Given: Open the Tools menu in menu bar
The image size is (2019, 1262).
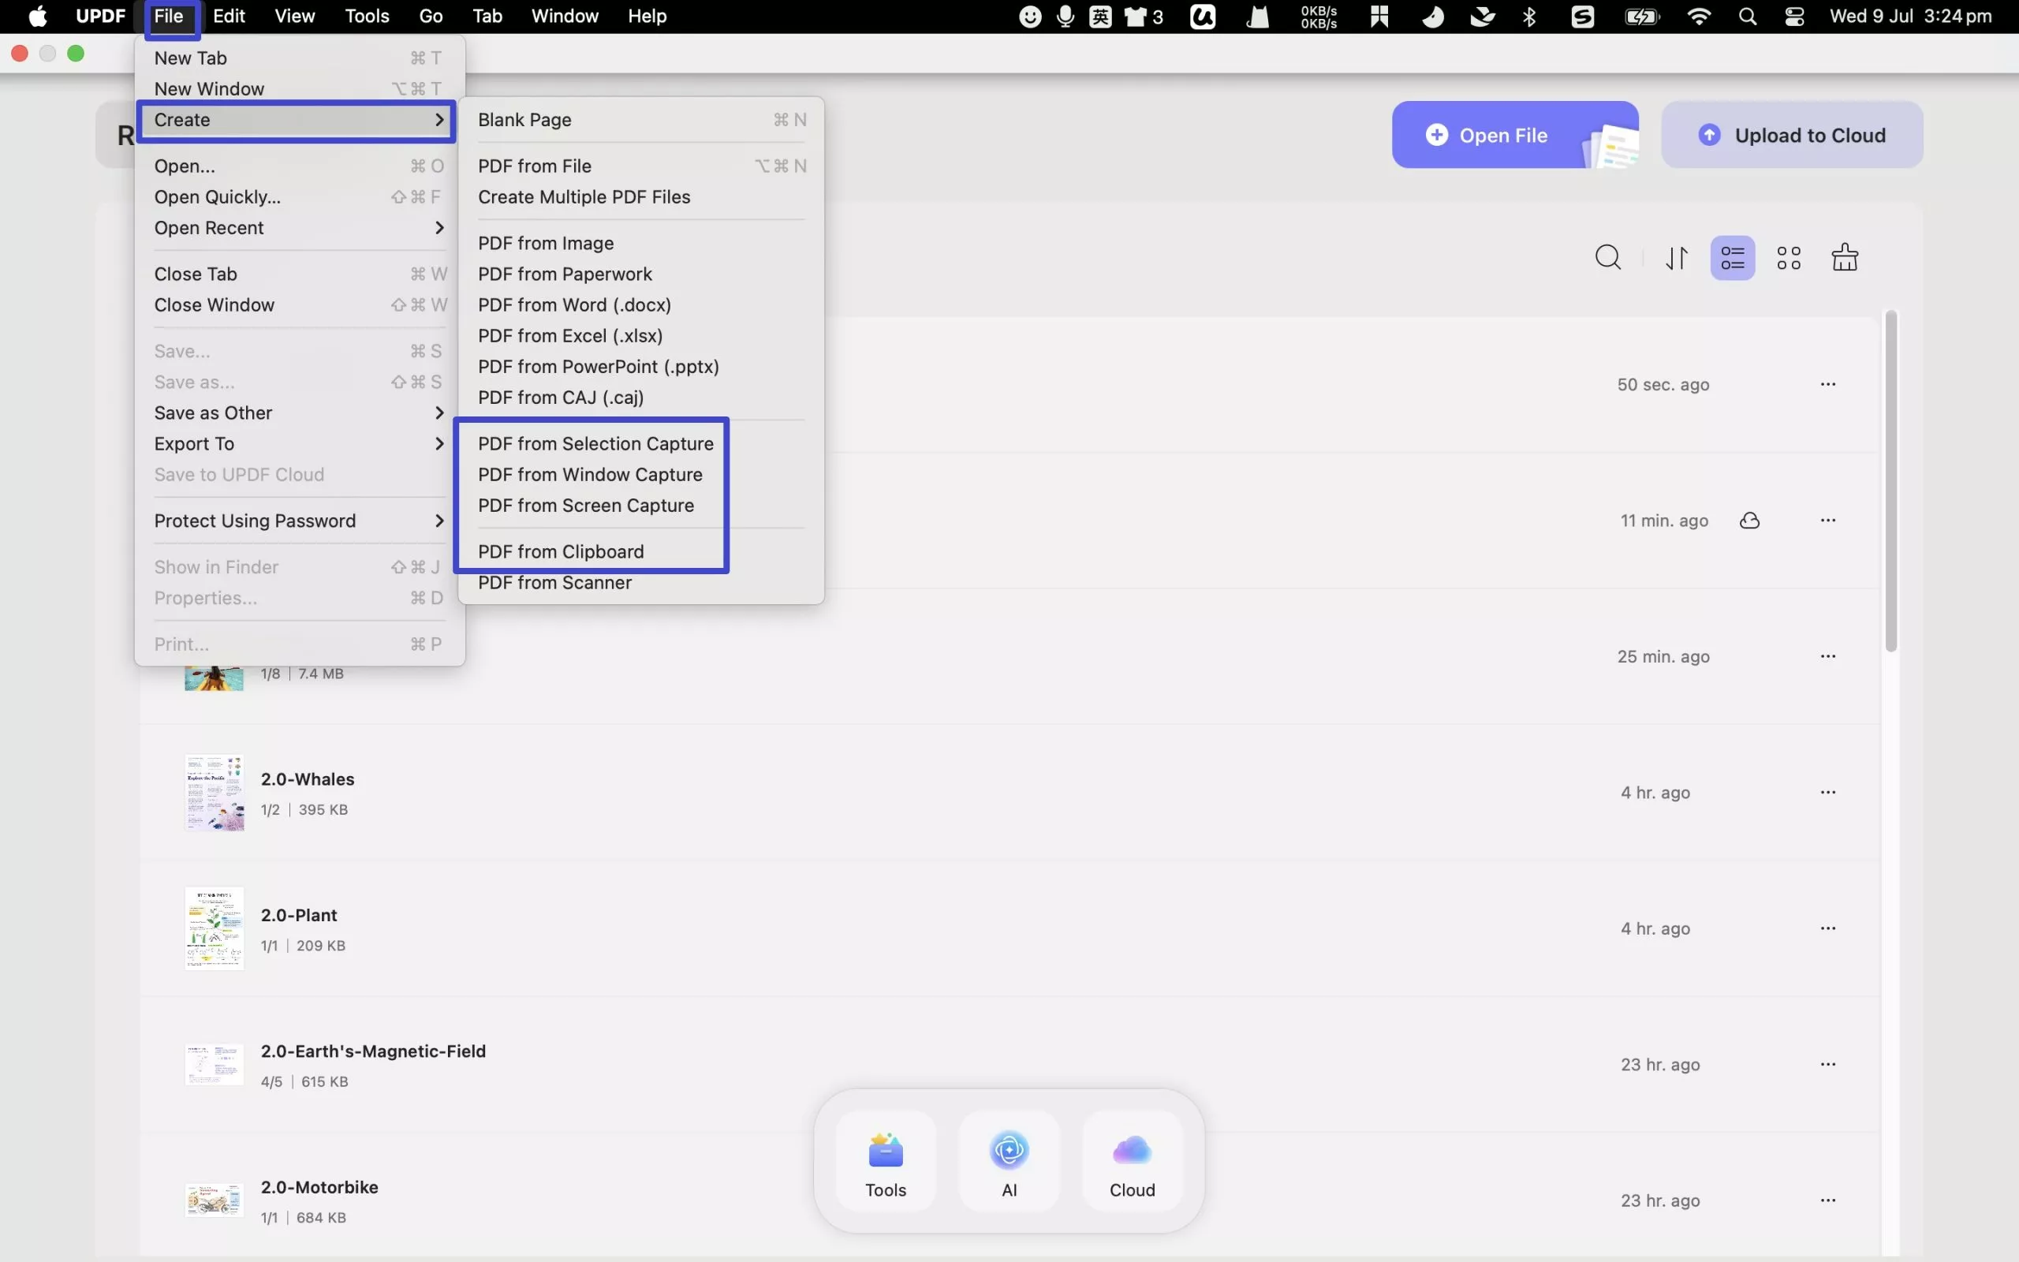Looking at the screenshot, I should click(367, 16).
